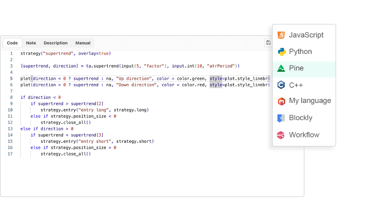Click the JavaScript logo icon
The image size is (372, 220).
click(x=281, y=35)
